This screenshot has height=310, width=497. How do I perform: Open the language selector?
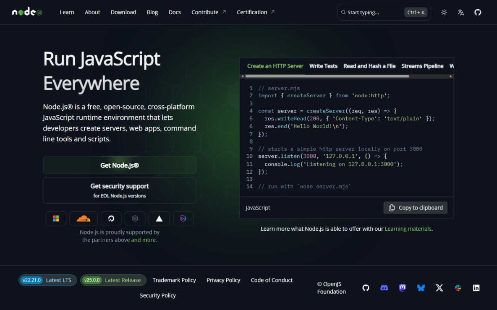pyautogui.click(x=460, y=12)
